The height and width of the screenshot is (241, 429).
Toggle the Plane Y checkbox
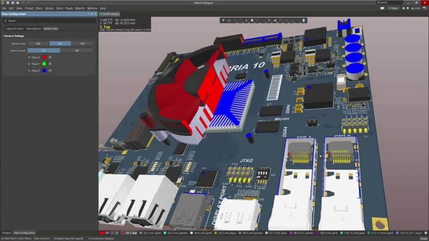pos(29,64)
